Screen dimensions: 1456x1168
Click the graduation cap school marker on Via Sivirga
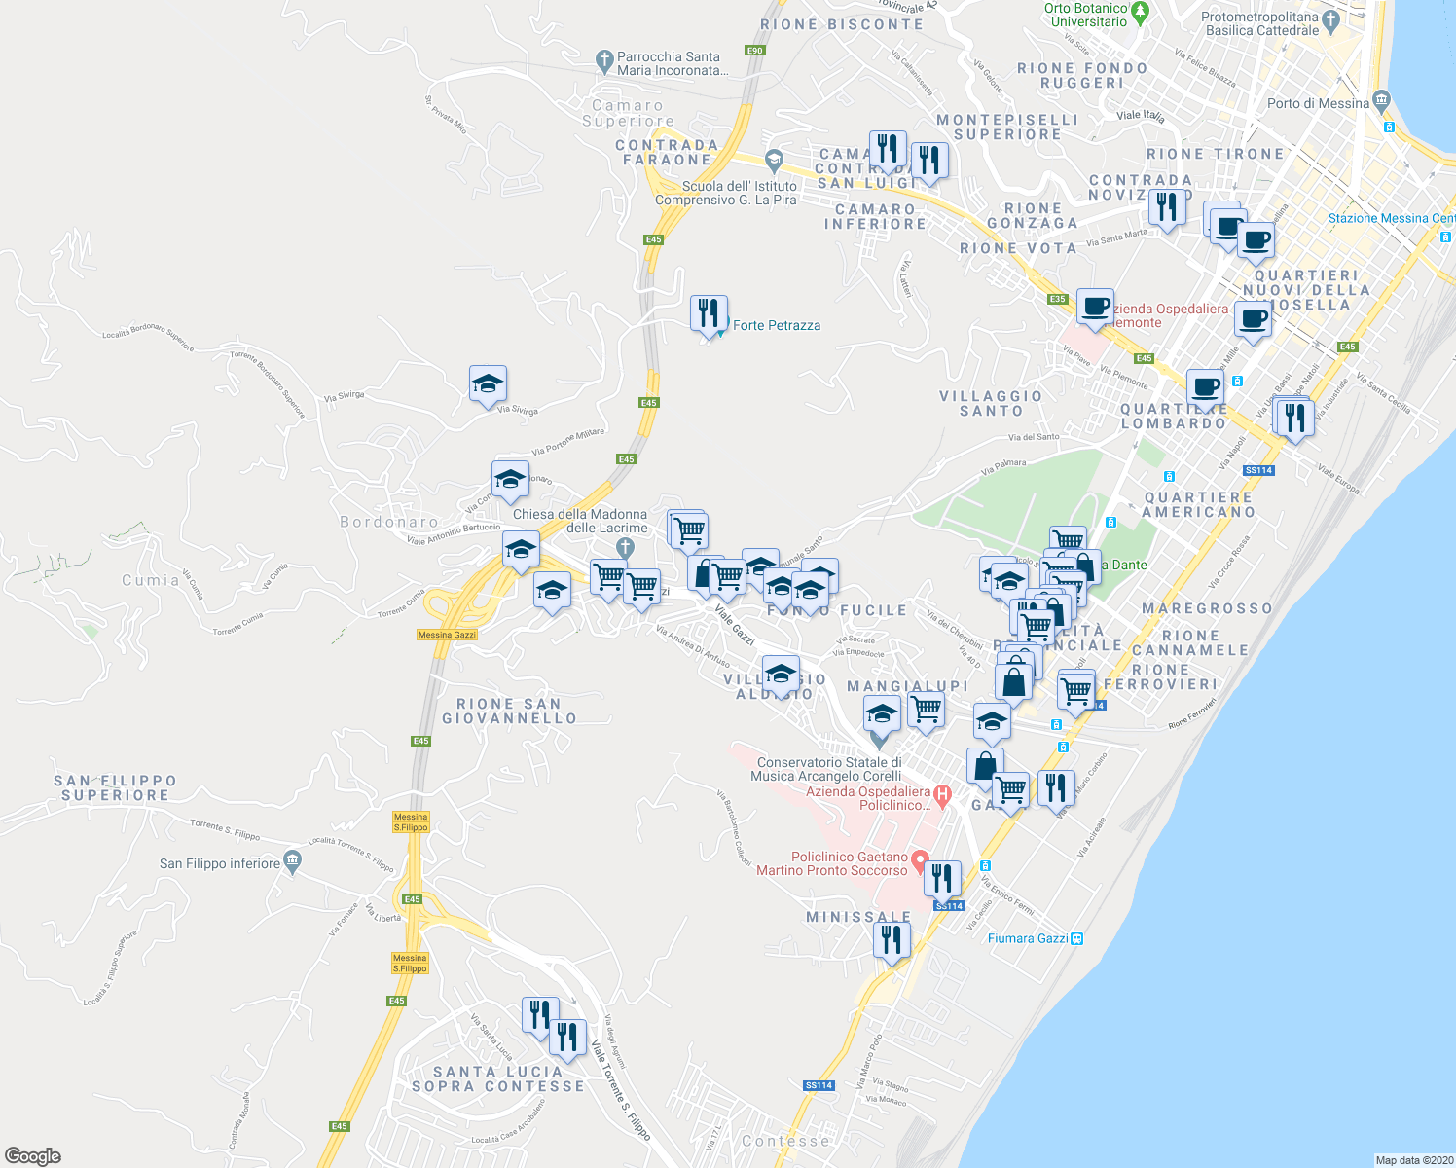488,384
